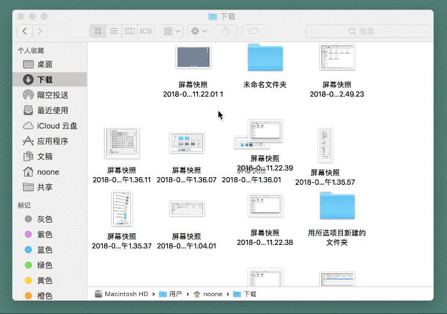
Task: Open the gear action menu
Action: [199, 31]
